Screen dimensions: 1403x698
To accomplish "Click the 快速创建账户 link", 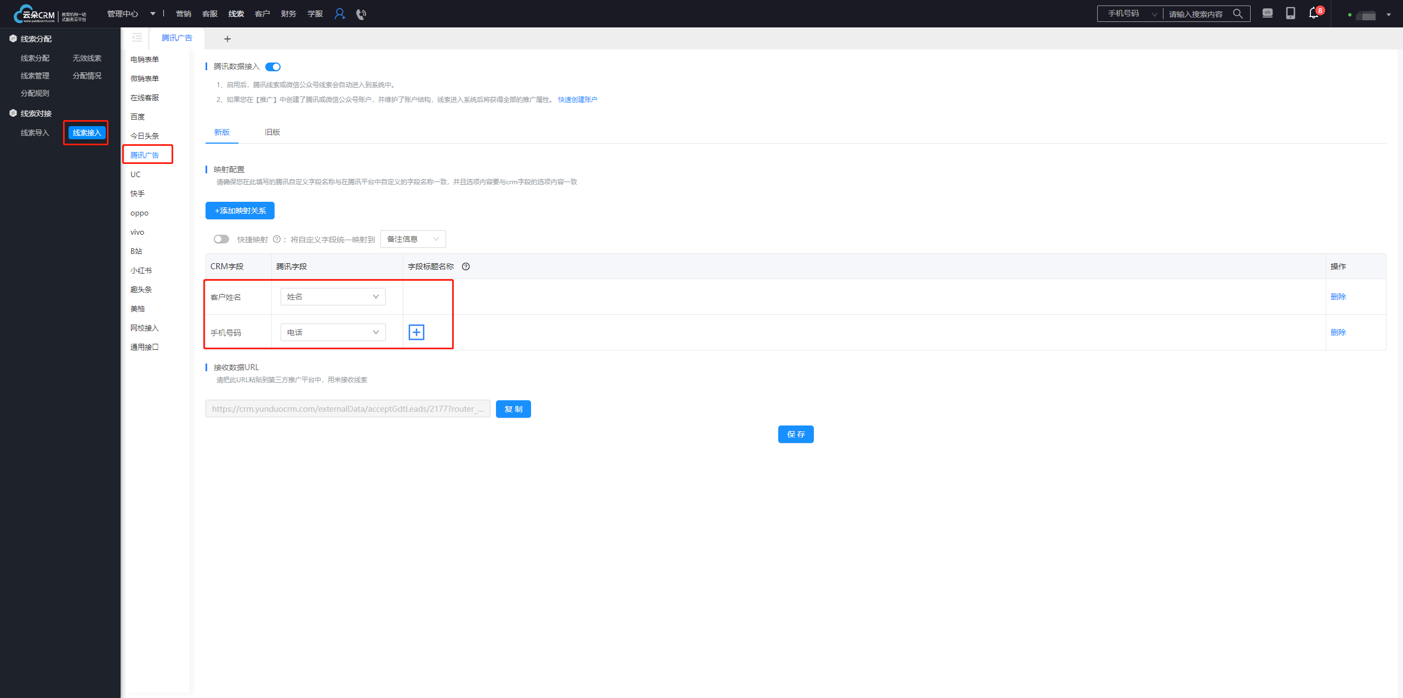I will (x=578, y=100).
